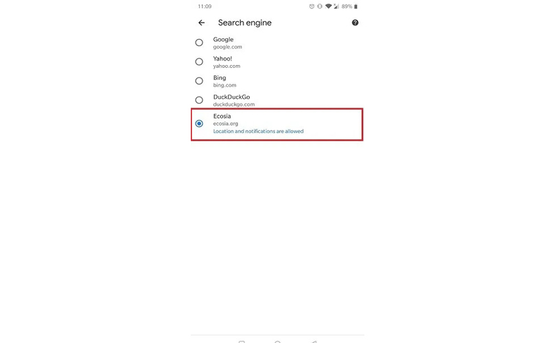Image resolution: width=549 pixels, height=343 pixels.
Task: Tap the 'DuckDuckGo' engine name label
Action: [231, 97]
